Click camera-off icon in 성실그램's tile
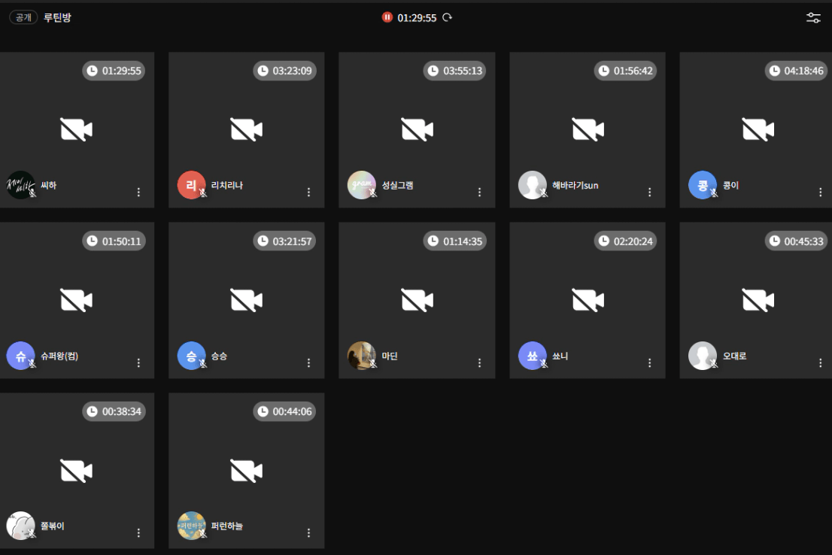The width and height of the screenshot is (832, 555). (x=417, y=129)
